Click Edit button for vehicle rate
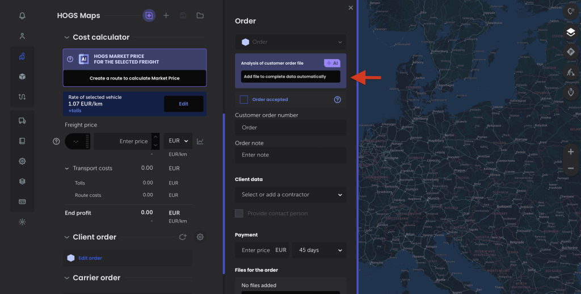Image resolution: width=581 pixels, height=294 pixels. tap(184, 104)
